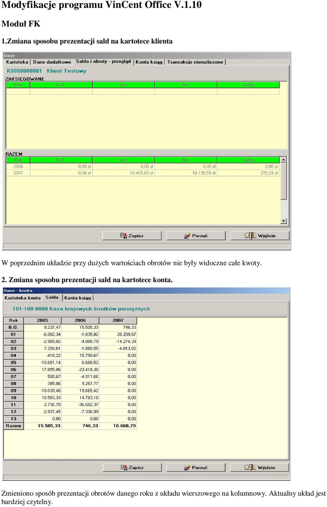Switch to the Dane dodatkowe tab

(x=52, y=62)
